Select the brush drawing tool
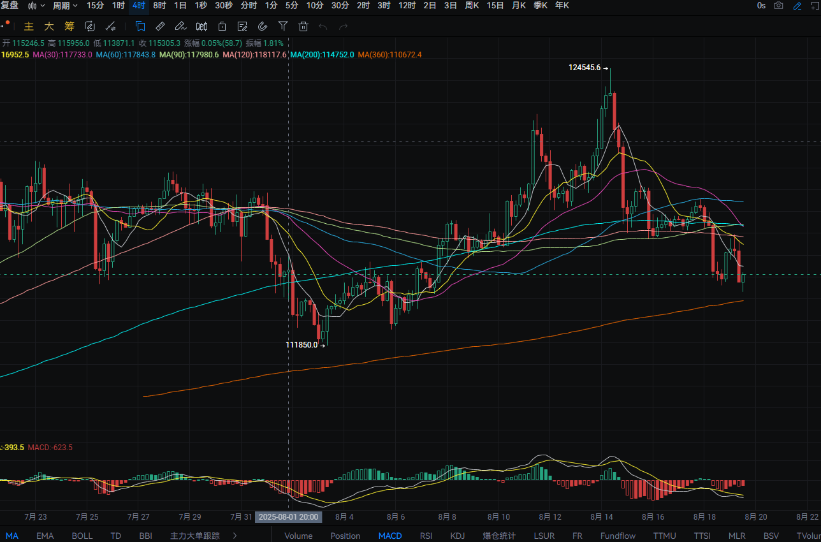This screenshot has width=821, height=542. point(180,26)
